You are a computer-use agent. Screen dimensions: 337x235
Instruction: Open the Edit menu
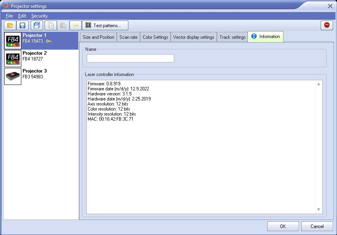[22, 16]
